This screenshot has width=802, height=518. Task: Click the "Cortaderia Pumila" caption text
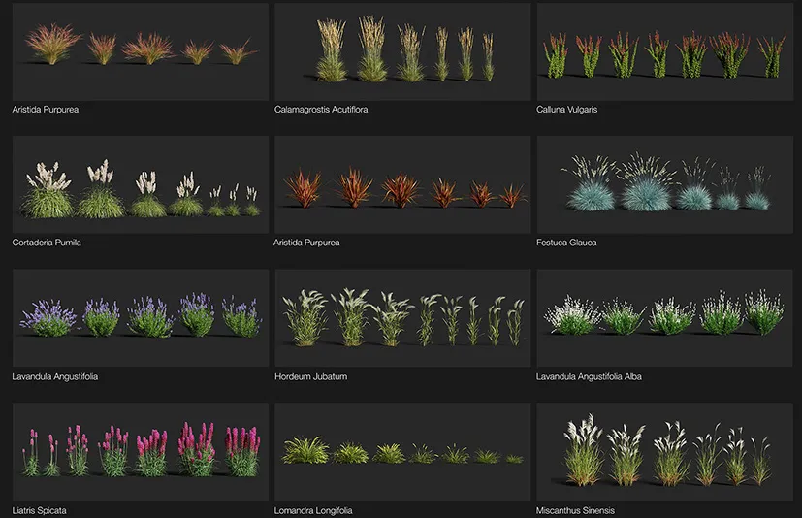point(47,243)
